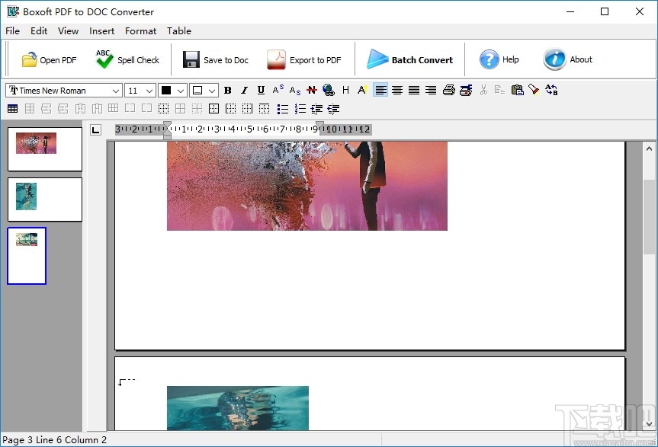Open the Table menu
Viewport: 658px width, 447px height.
[x=179, y=31]
